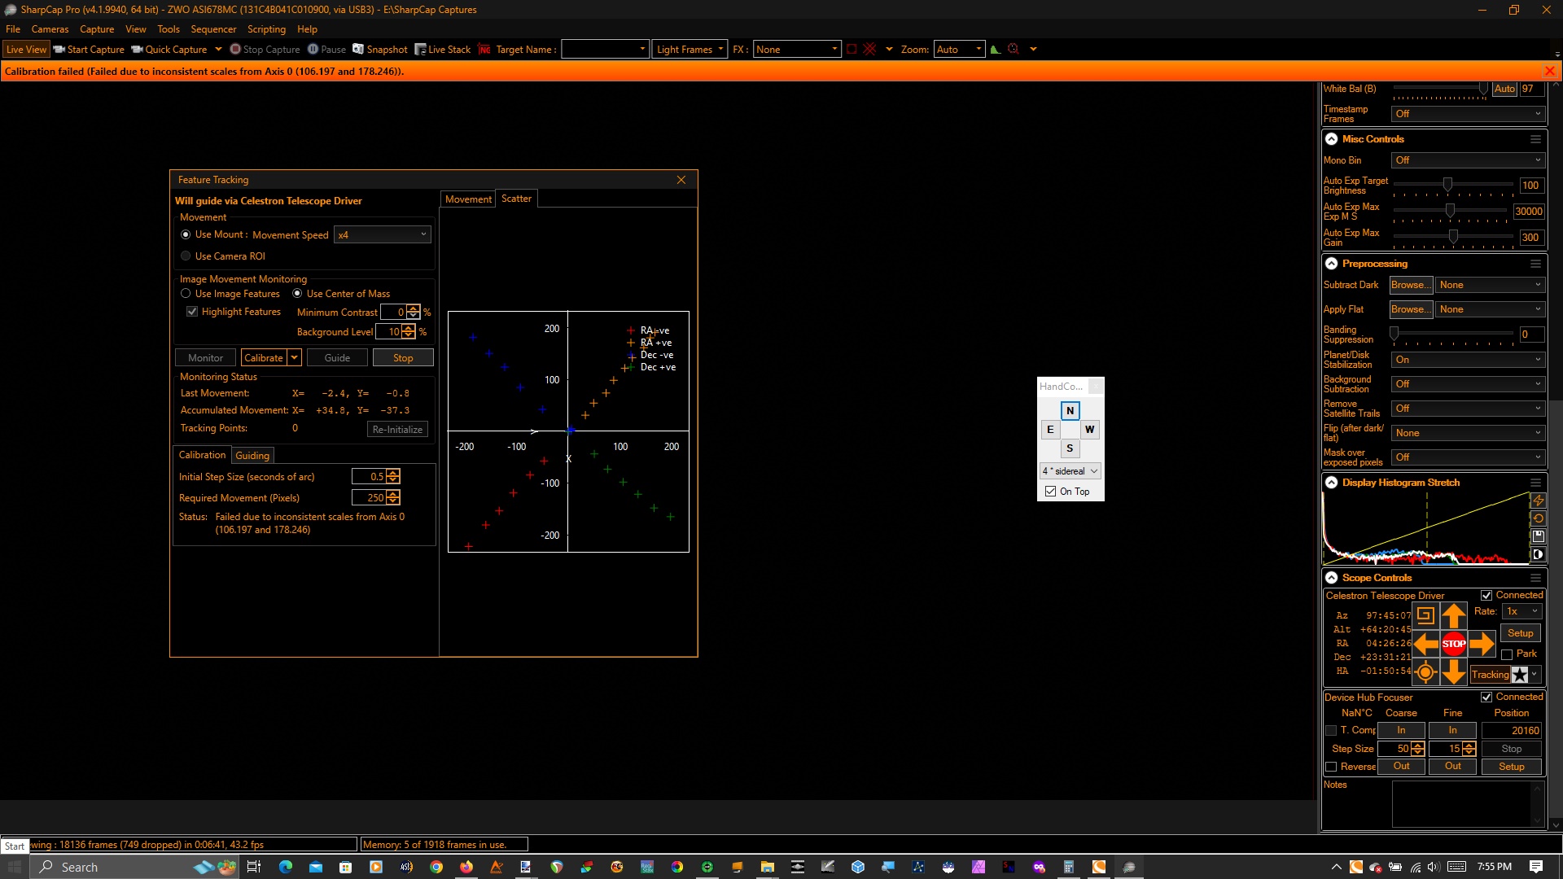Click the green histogram icon in toolbar

pos(995,49)
